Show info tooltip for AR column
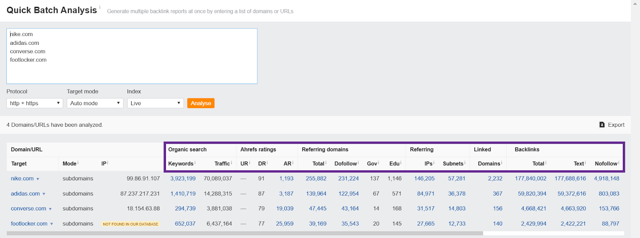Viewport: 640px width, 238px height. [293, 162]
